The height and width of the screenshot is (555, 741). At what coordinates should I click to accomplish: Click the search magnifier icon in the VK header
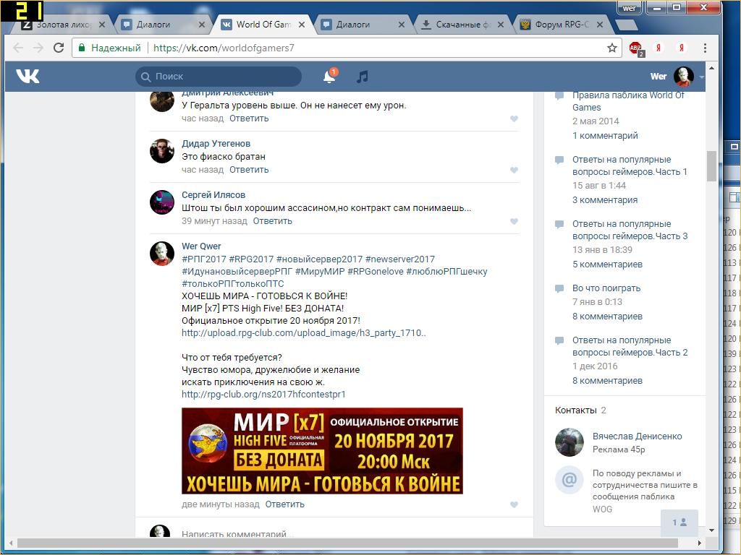click(x=146, y=77)
